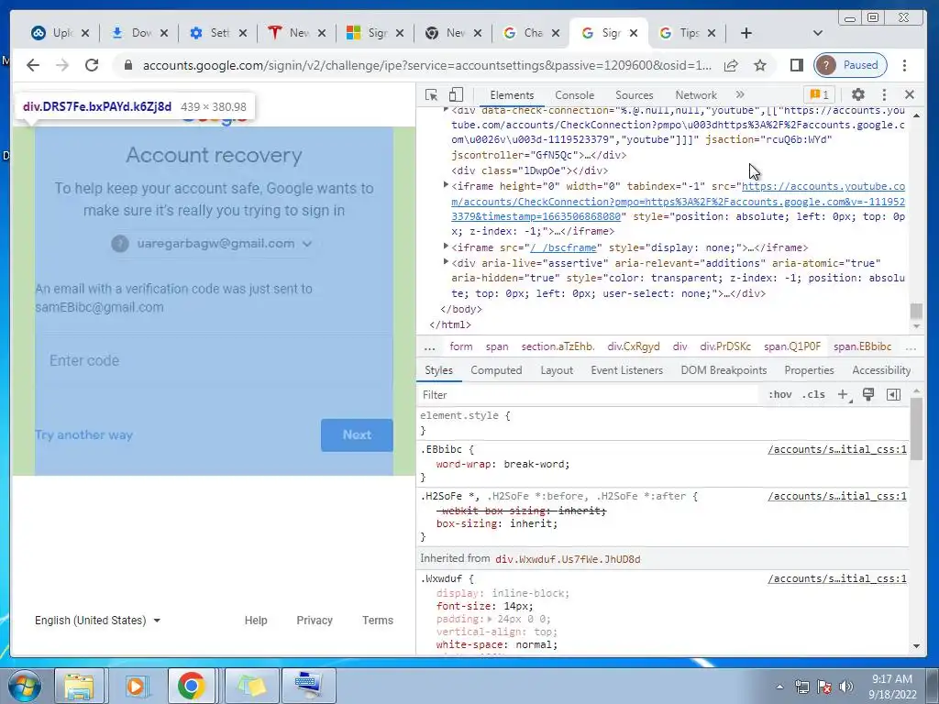Screen dimensions: 939x704
Task: Open stylesheet link beside .Wxwduf rule
Action: click(836, 579)
